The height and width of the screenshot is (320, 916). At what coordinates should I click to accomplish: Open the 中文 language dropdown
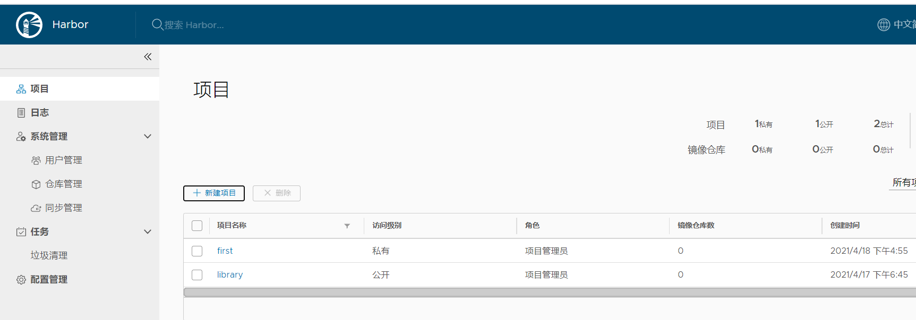(904, 24)
